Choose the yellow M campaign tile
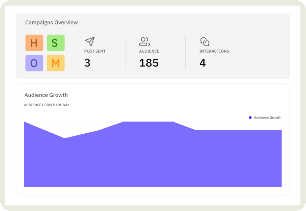The width and height of the screenshot is (306, 211). tap(55, 63)
